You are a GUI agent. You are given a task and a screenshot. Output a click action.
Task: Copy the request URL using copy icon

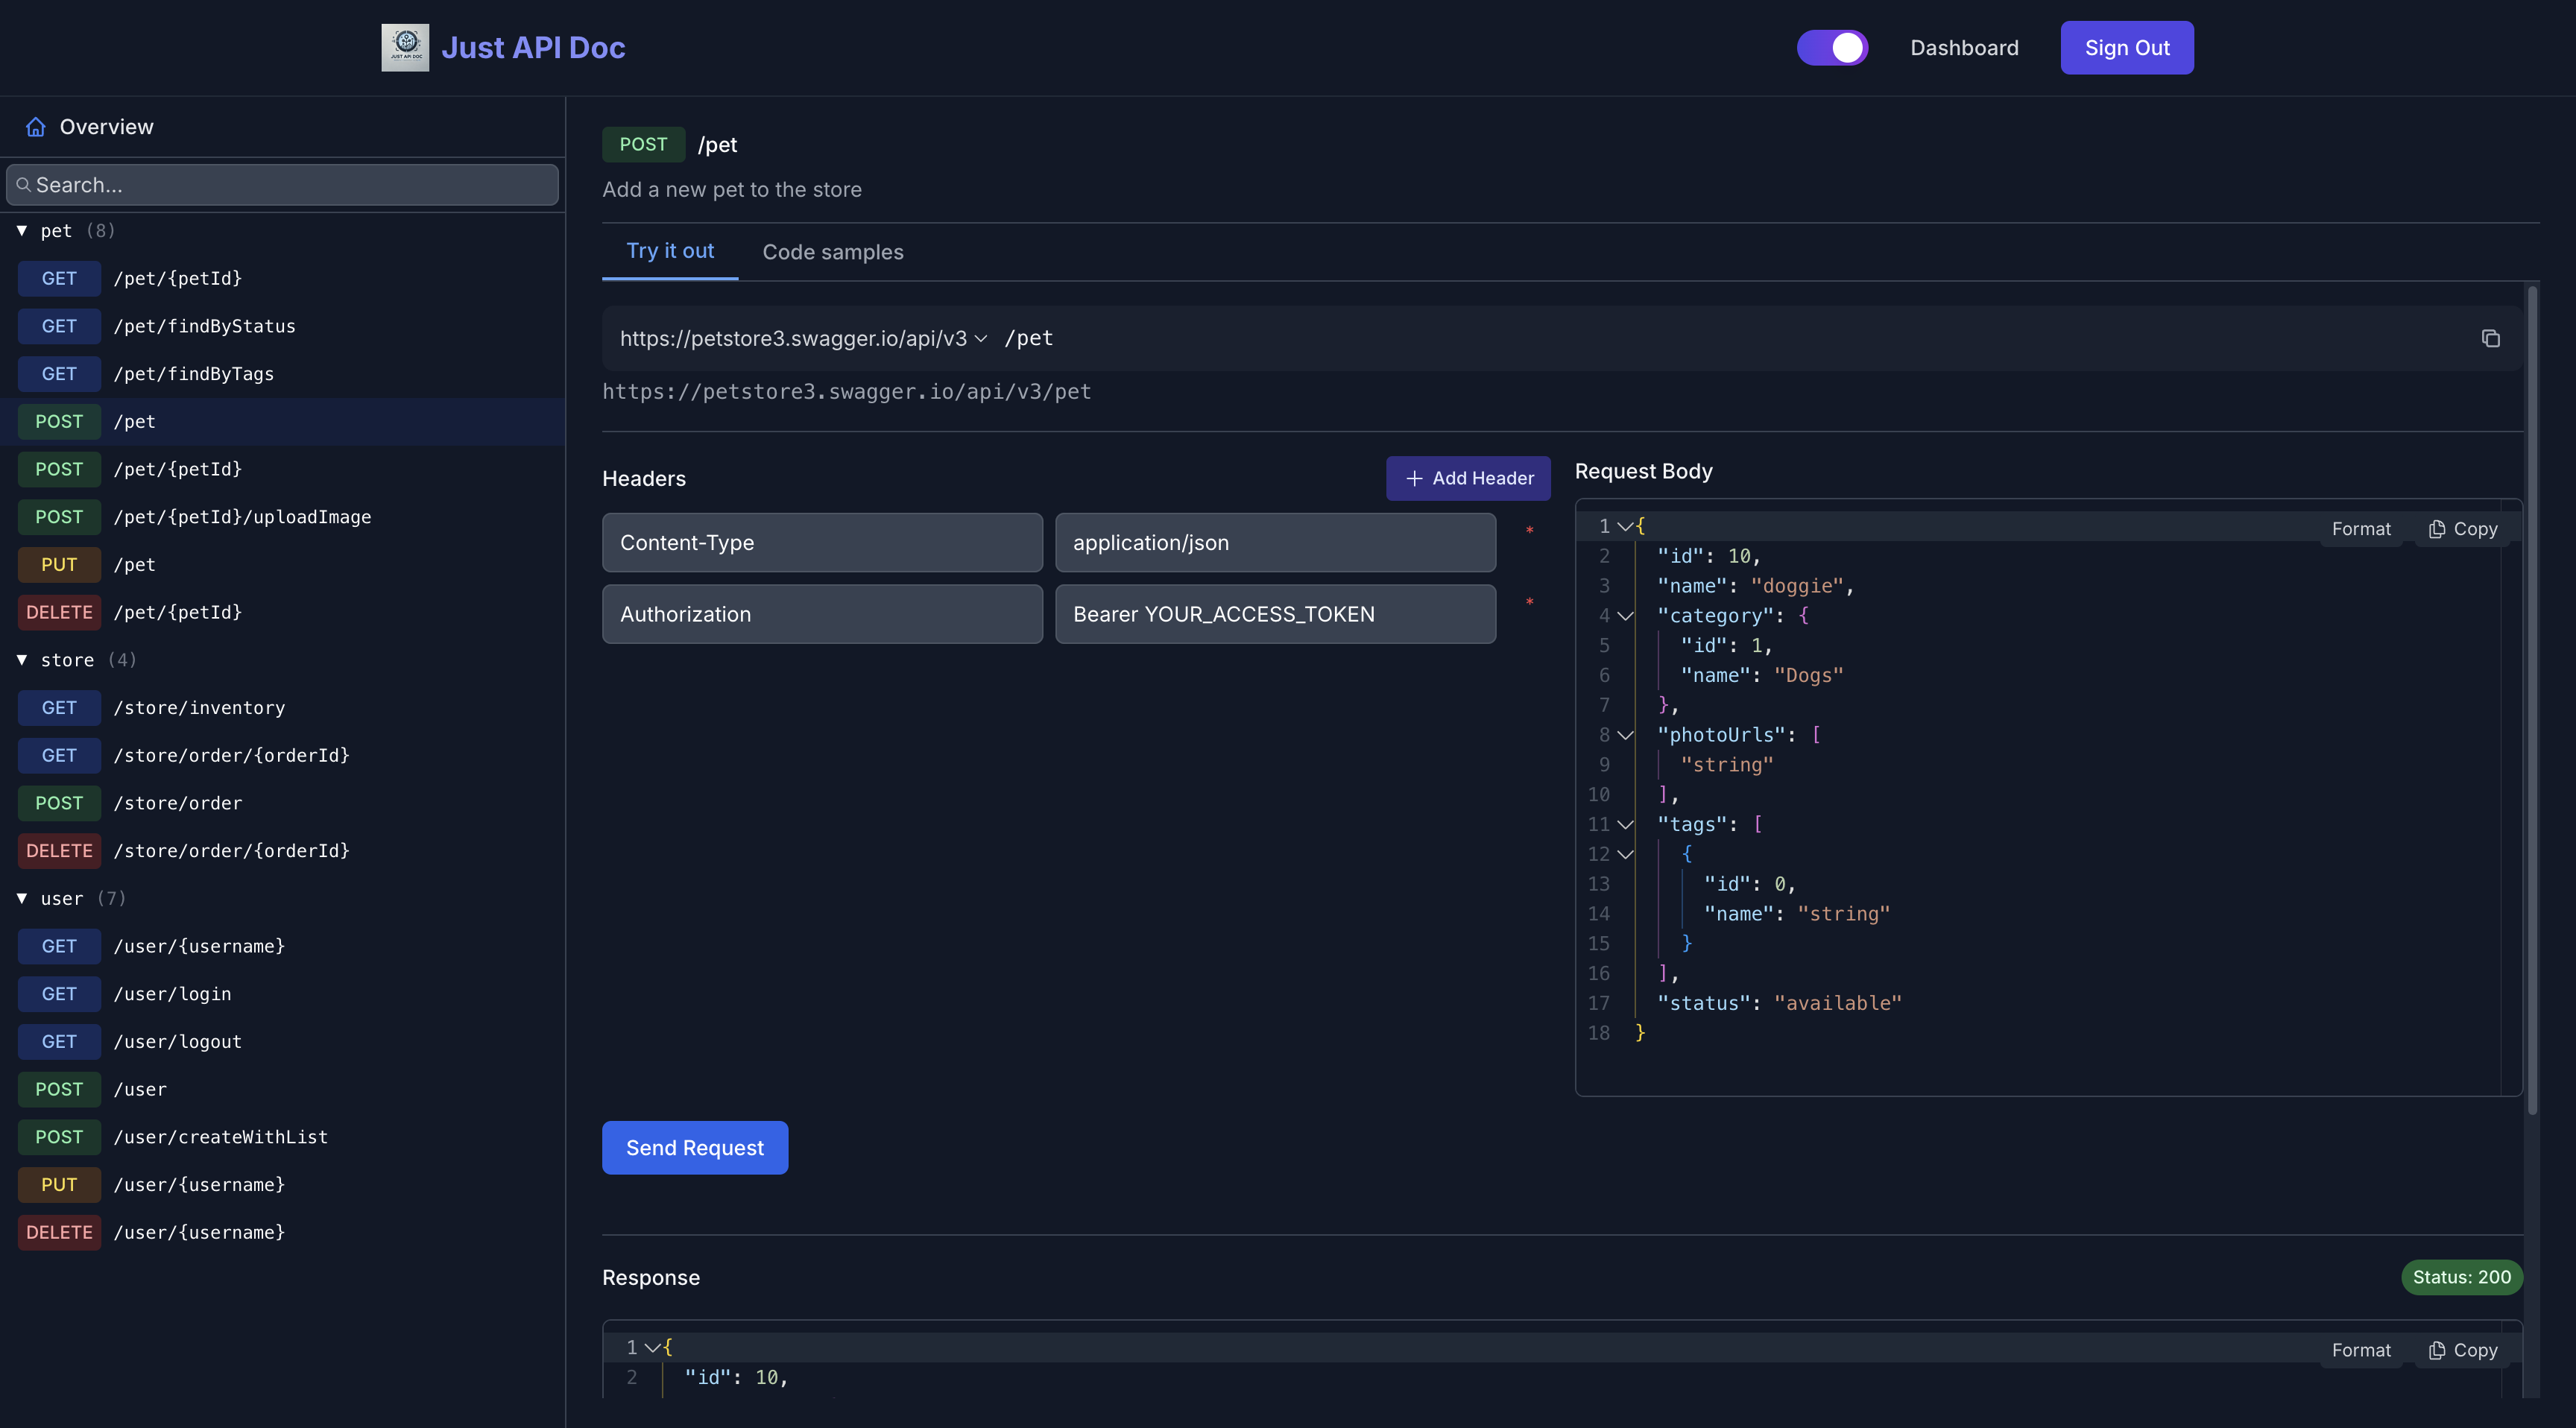click(x=2490, y=338)
